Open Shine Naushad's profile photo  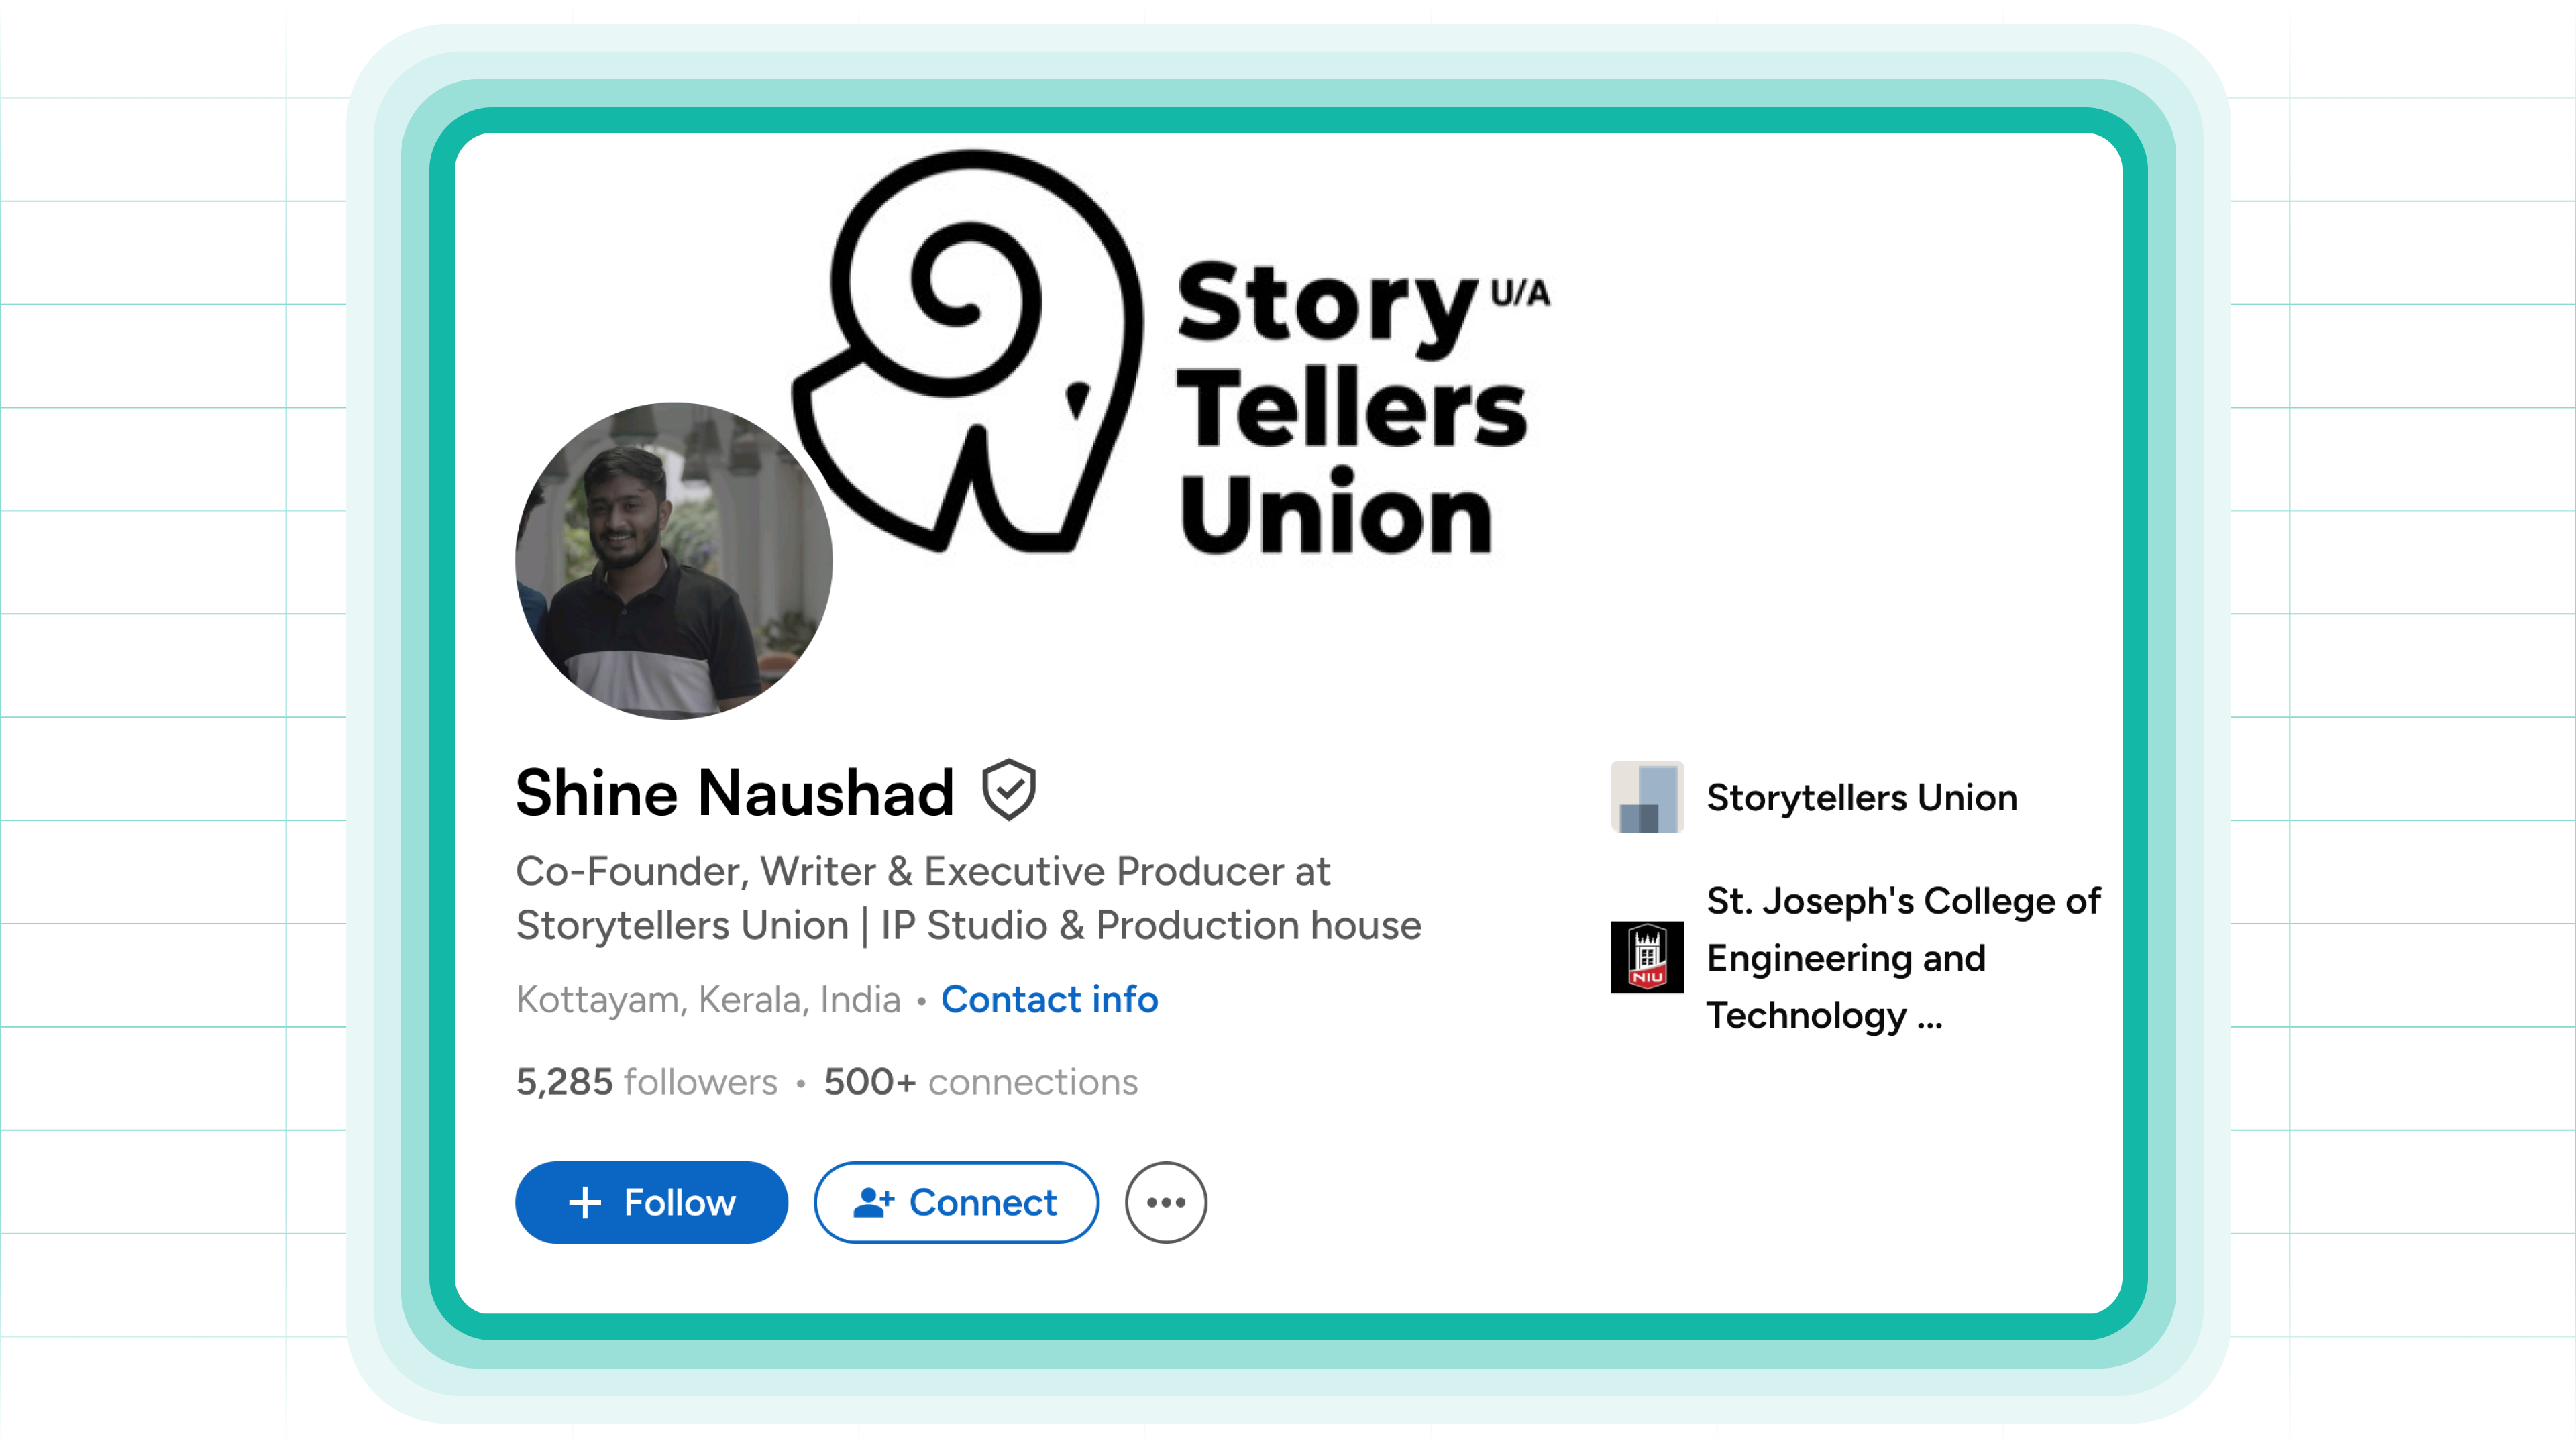(x=674, y=561)
